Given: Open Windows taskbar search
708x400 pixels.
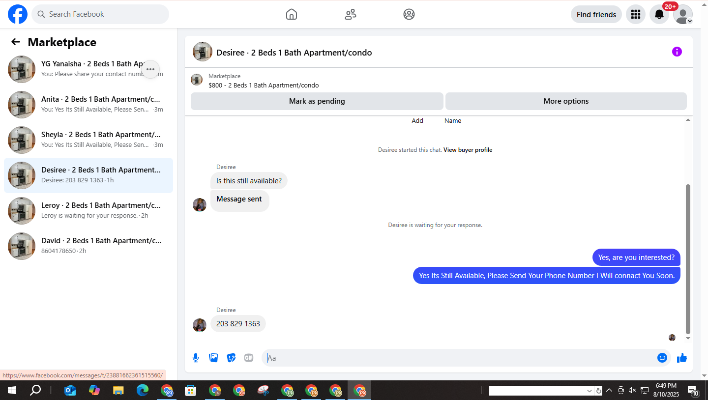Looking at the screenshot, I should pyautogui.click(x=35, y=391).
